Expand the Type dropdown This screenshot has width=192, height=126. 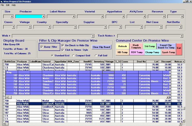click(x=182, y=17)
